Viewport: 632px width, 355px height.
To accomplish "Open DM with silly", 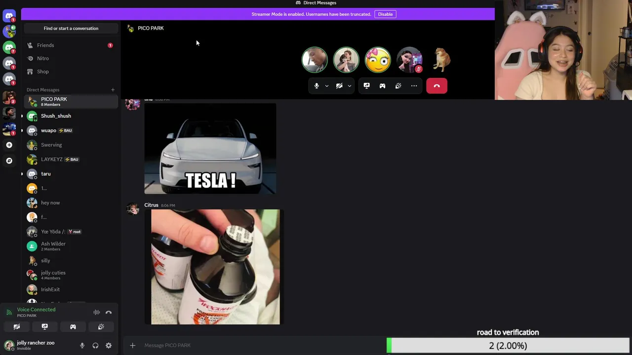I will pyautogui.click(x=71, y=260).
